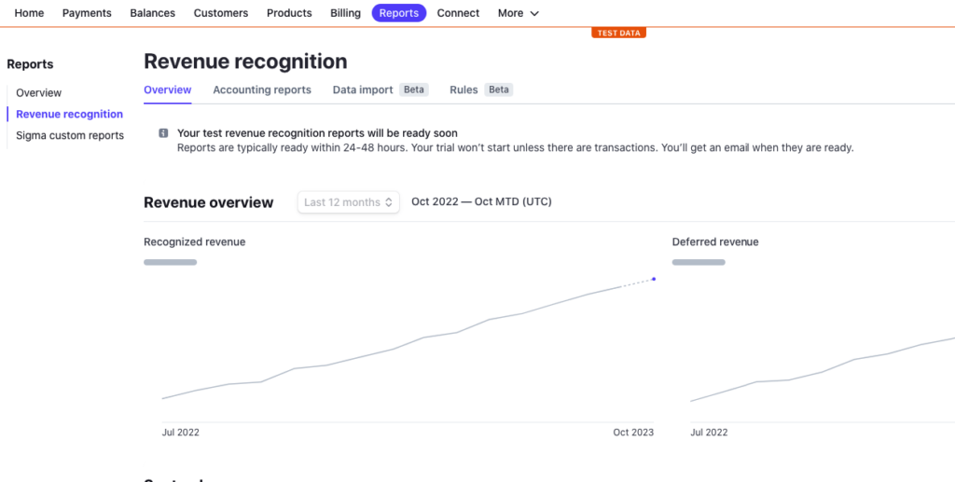Click the purple endpoint dot on Recognized revenue chart
This screenshot has width=955, height=482.
tap(654, 279)
